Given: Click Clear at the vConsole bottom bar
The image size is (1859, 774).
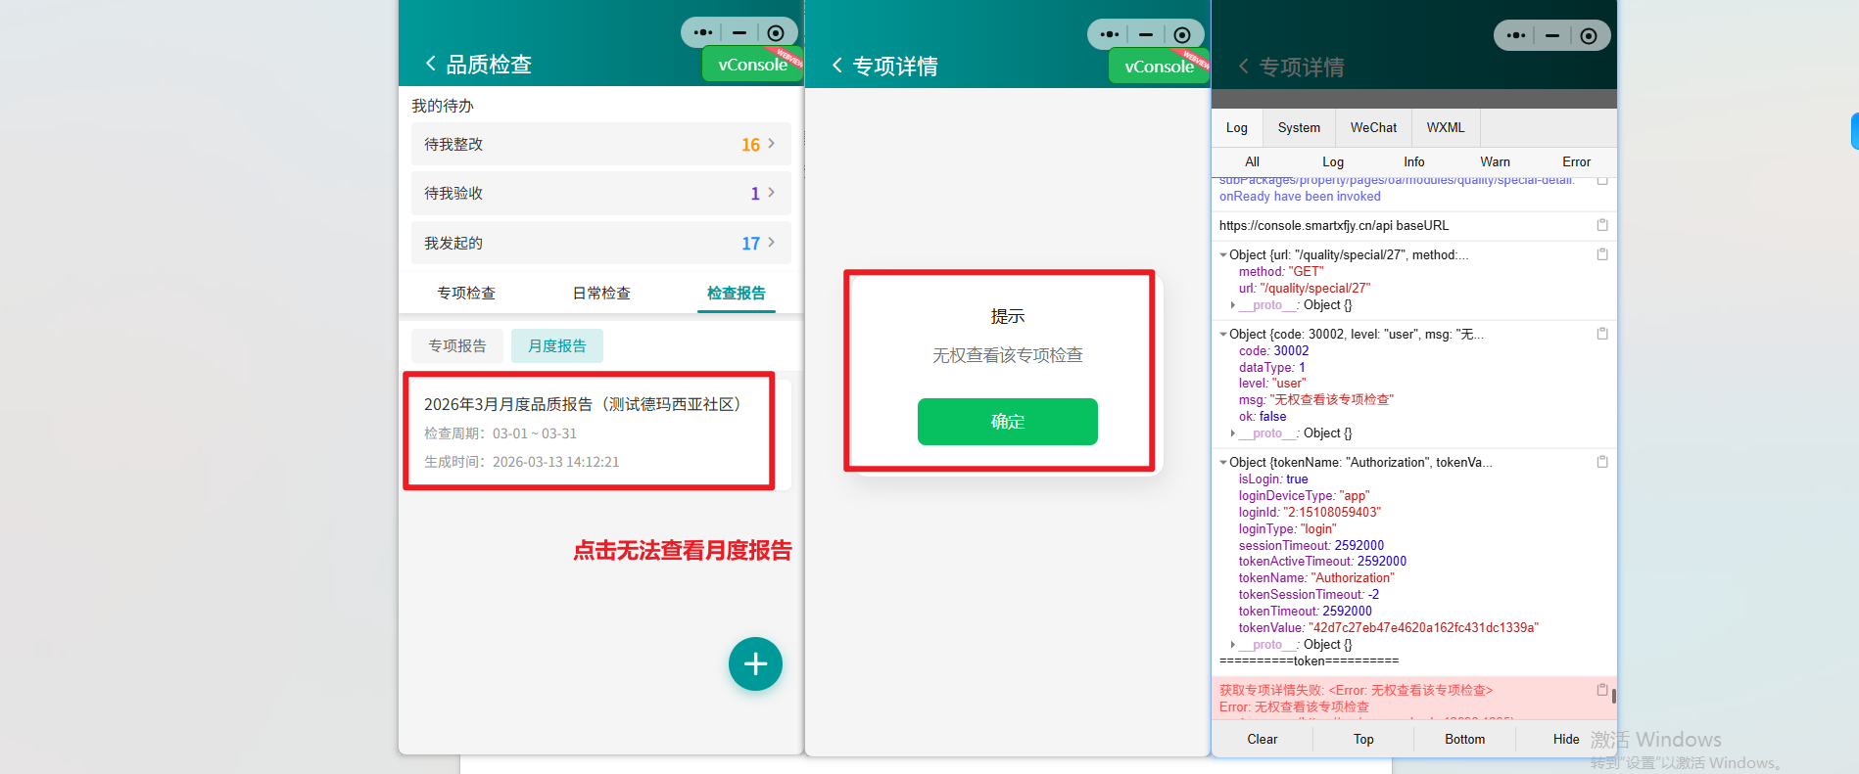Looking at the screenshot, I should pos(1262,740).
